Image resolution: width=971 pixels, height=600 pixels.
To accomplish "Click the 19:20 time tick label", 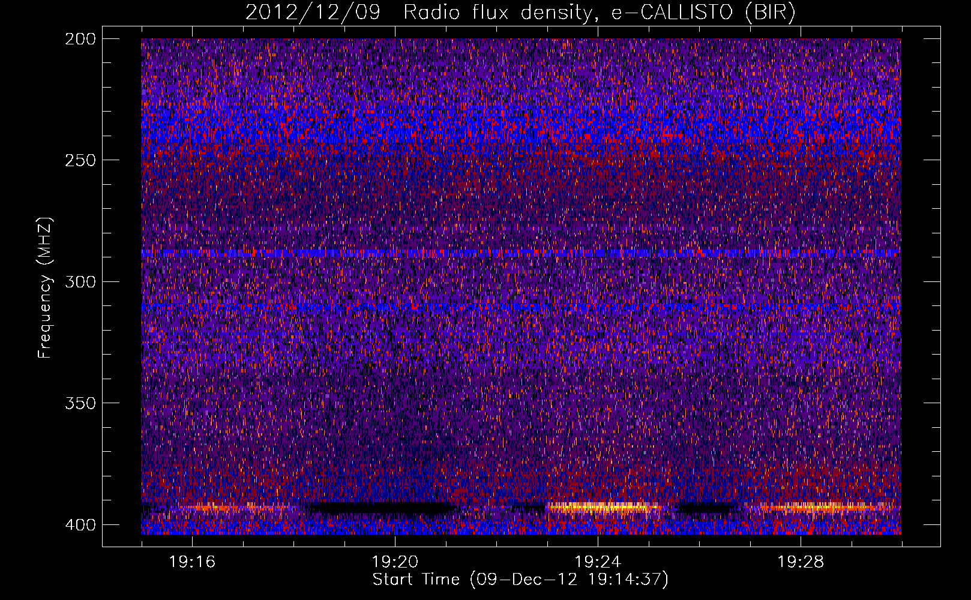I will 395,562.
